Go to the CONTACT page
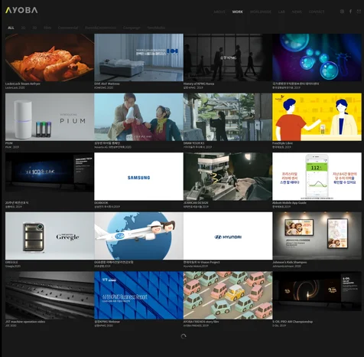The image size is (364, 357). tap(317, 11)
